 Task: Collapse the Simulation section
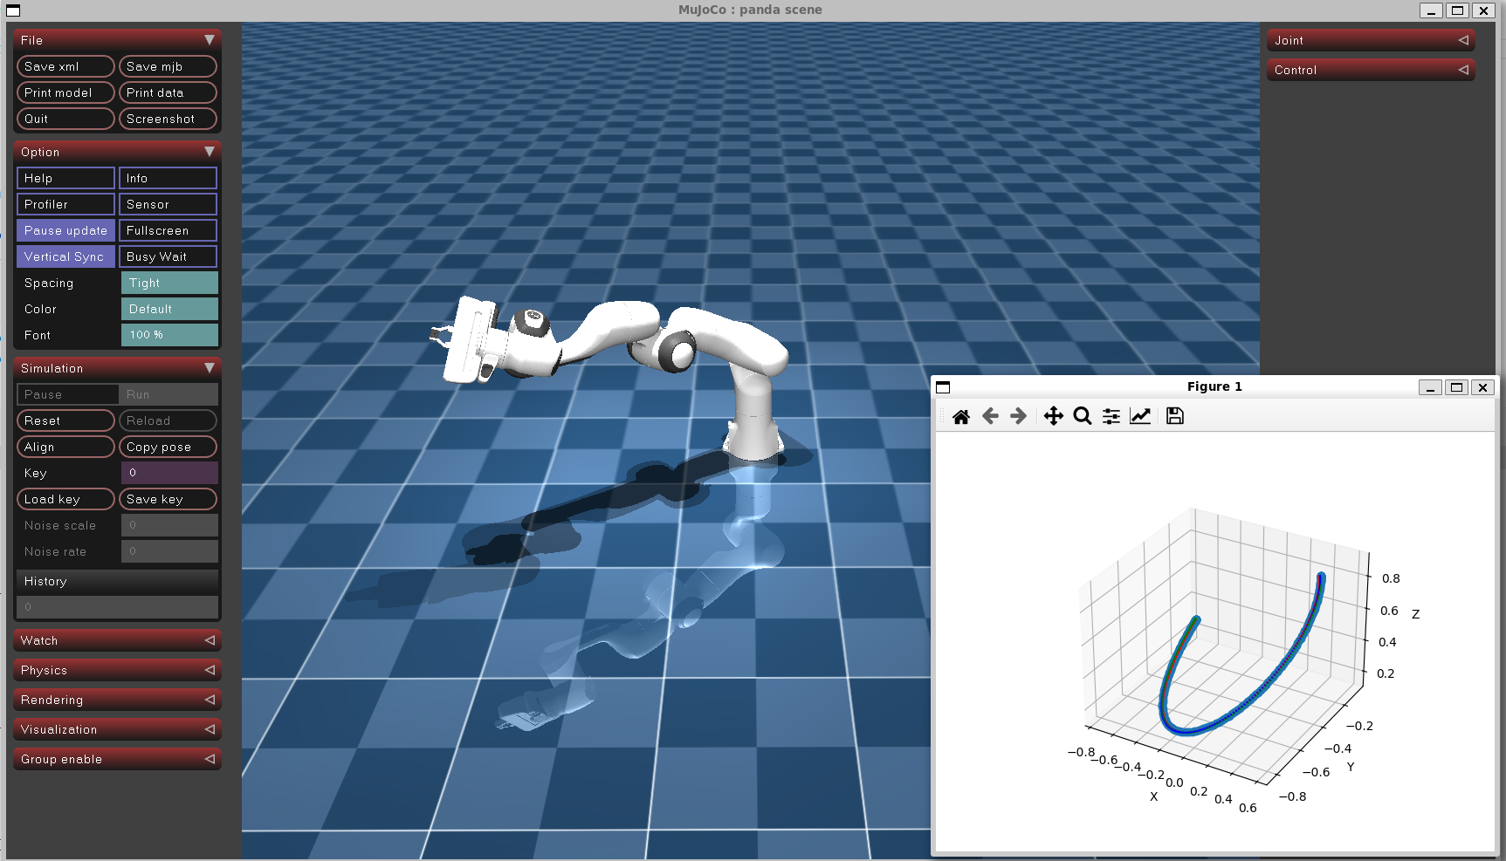pos(117,368)
